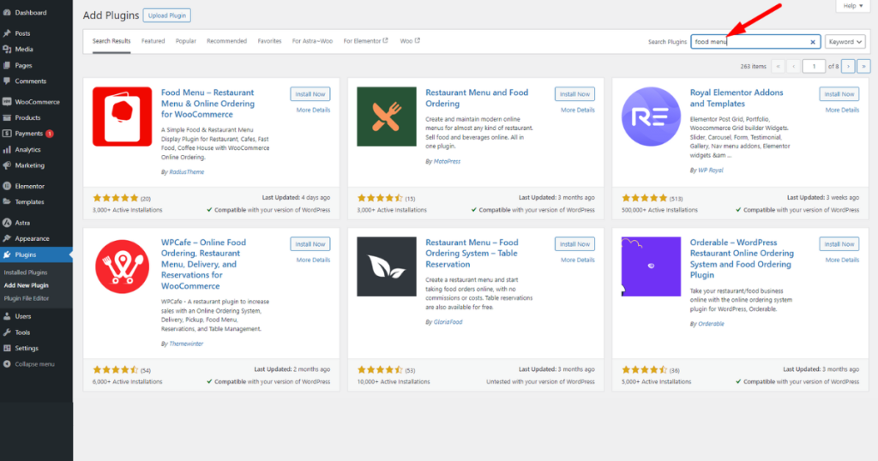The image size is (878, 461).
Task: Click the Templates folder icon
Action: tap(7, 202)
